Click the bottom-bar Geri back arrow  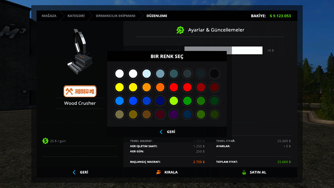point(74,172)
